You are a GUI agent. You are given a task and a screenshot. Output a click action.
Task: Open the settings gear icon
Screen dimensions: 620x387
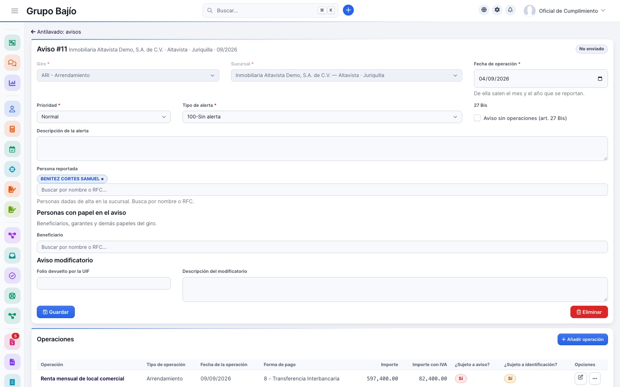click(497, 10)
